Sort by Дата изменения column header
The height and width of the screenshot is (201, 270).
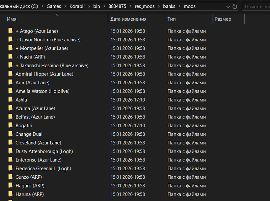[128, 19]
